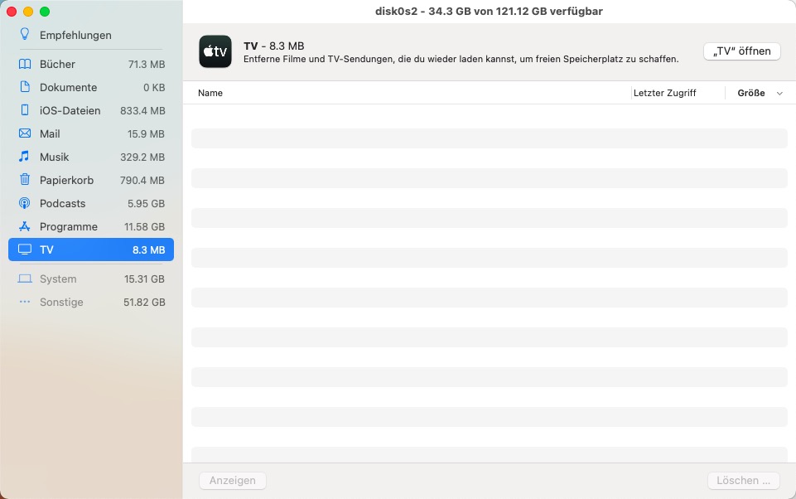Click the iOS-Dateien phone icon
796x499 pixels.
point(24,109)
